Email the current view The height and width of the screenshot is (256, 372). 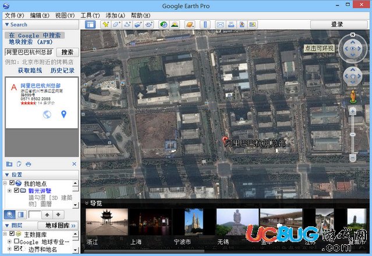pos(221,24)
